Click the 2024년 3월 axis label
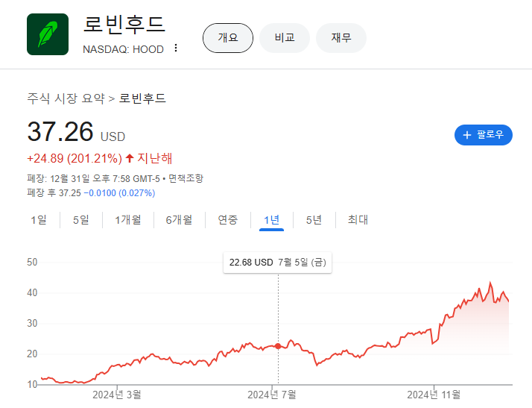The image size is (532, 408). [117, 395]
